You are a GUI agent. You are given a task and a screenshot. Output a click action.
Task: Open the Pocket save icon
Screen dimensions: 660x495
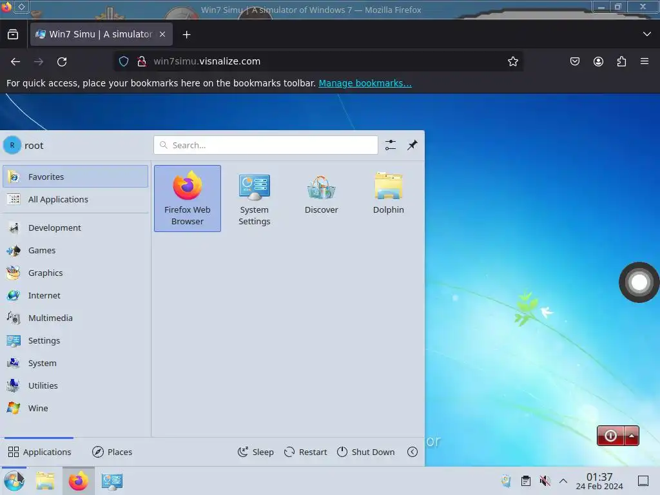coord(574,61)
